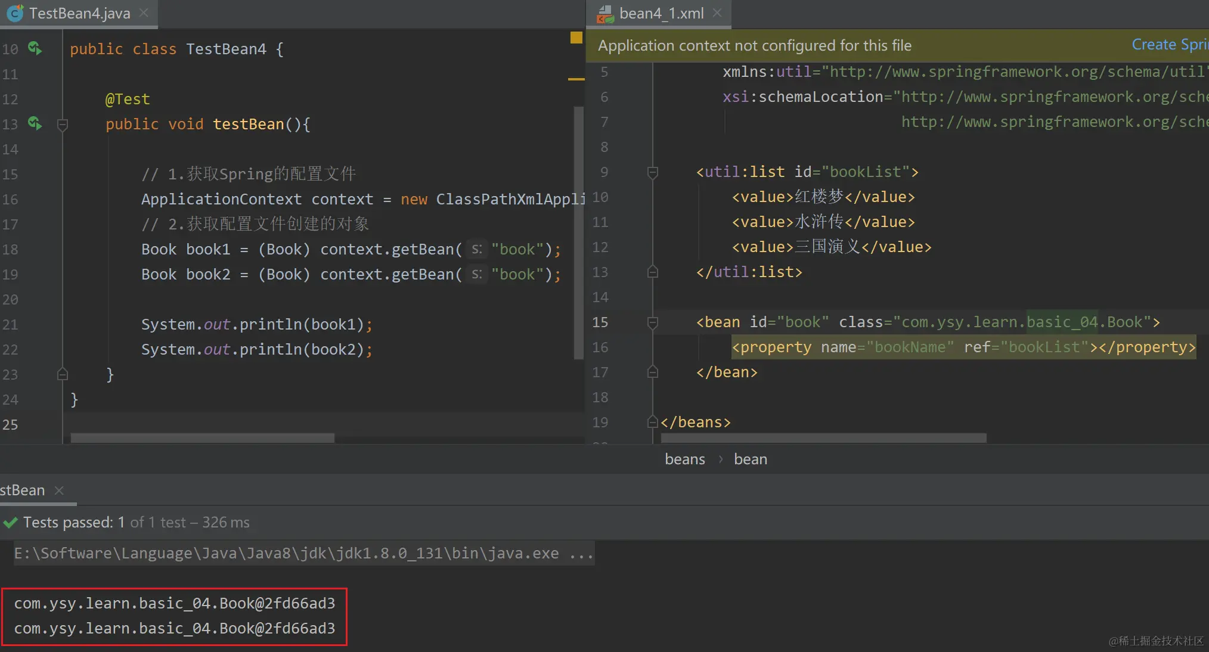The image size is (1209, 652).
Task: Click the Java editor horizontal scrollbar
Action: click(x=203, y=438)
